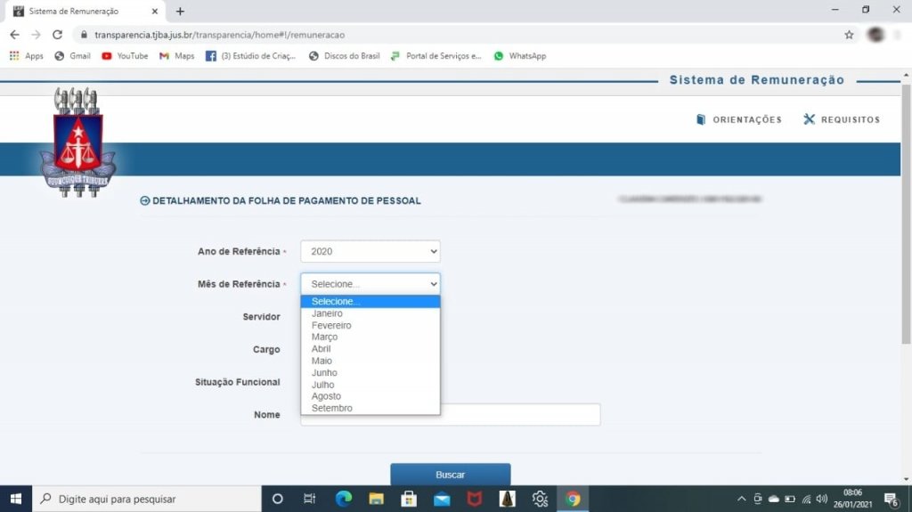
Task: Open Microsoft Edge from the taskbar
Action: (344, 499)
